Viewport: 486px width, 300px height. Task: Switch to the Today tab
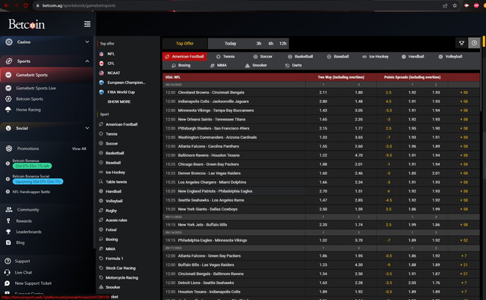(230, 44)
